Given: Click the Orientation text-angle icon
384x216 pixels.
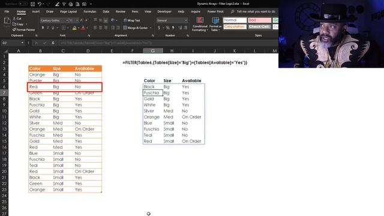Looking at the screenshot, I should (113, 20).
